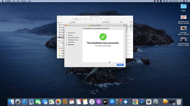Select the Red tag in Finder sidebar
The image size is (190, 106).
point(62,48)
